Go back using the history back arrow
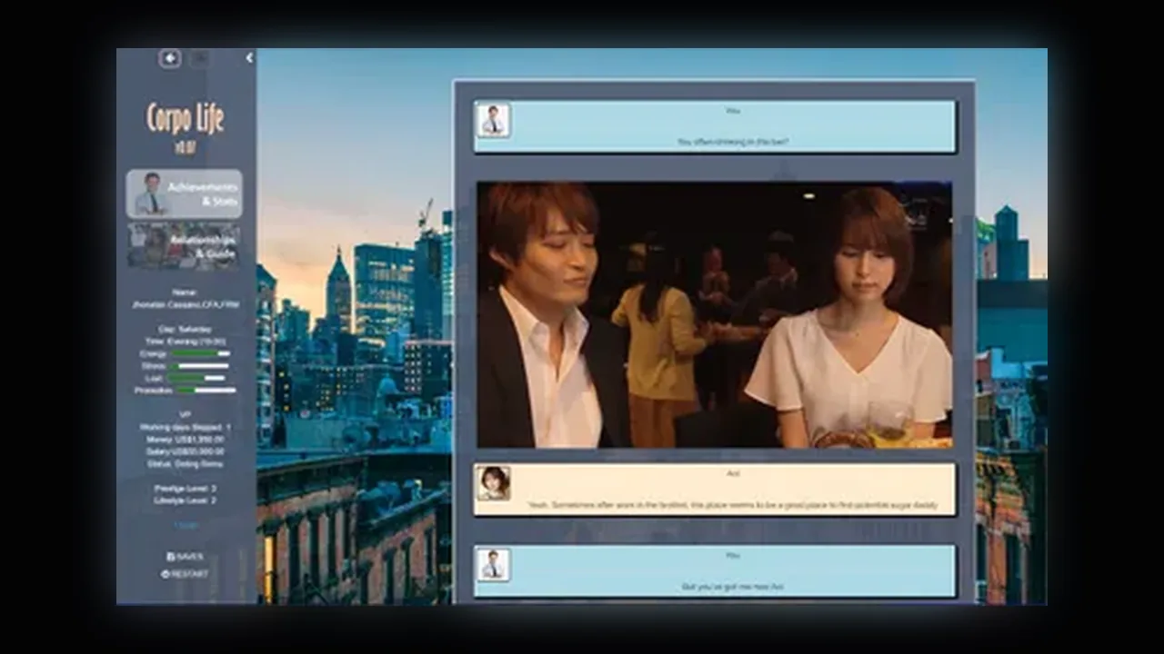 coord(170,58)
